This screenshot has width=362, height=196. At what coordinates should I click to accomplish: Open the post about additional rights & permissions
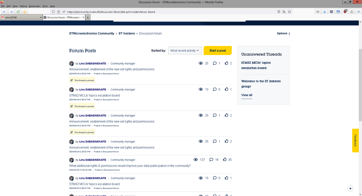130,166
